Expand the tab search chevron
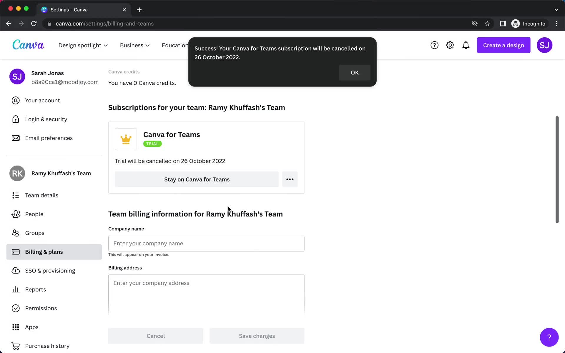 (556, 10)
